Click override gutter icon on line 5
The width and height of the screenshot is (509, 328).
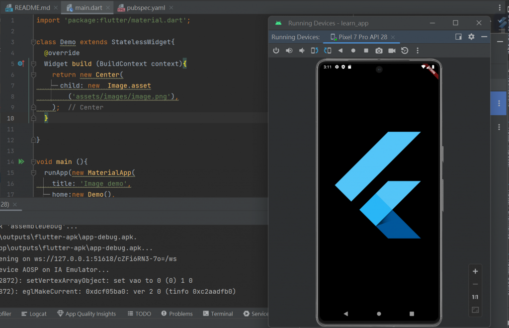21,64
